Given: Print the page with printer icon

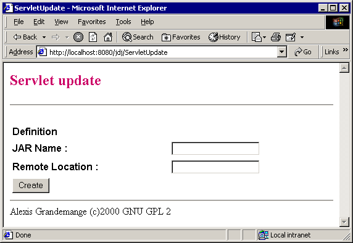Looking at the screenshot, I should coord(276,37).
